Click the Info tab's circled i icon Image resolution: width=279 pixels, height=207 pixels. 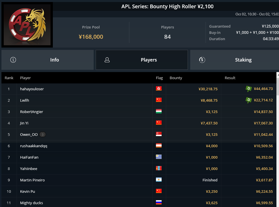(13, 60)
